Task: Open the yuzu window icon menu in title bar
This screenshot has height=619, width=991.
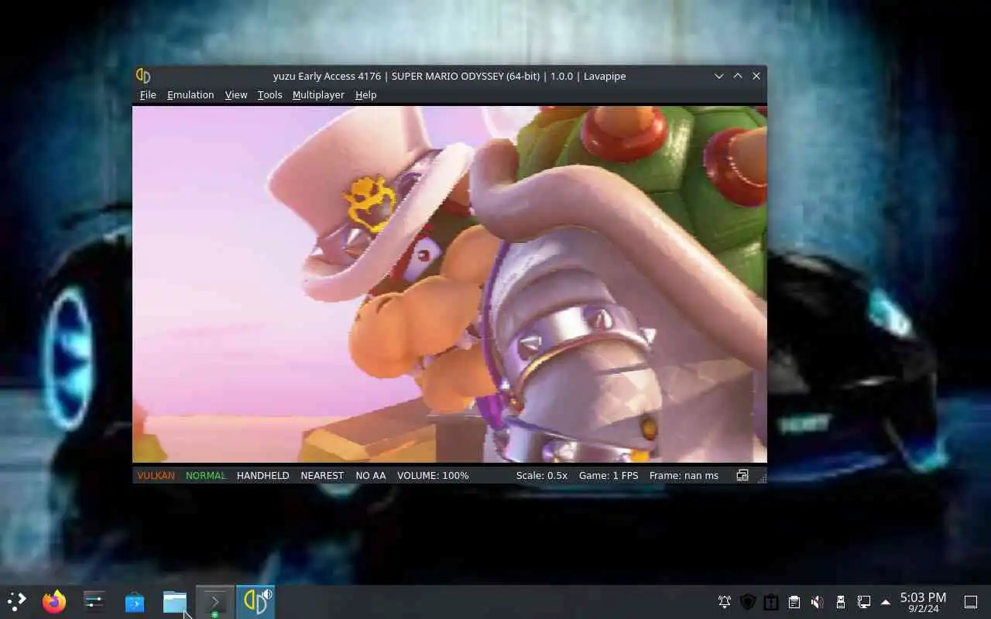Action: pos(143,76)
